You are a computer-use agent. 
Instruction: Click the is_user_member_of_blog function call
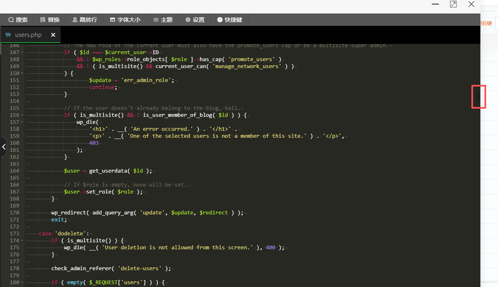tap(177, 115)
